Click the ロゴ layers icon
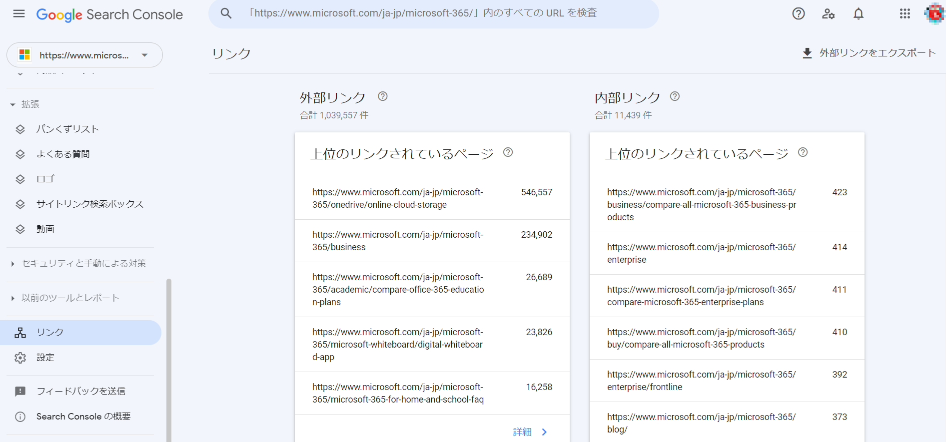This screenshot has width=946, height=442. point(20,179)
